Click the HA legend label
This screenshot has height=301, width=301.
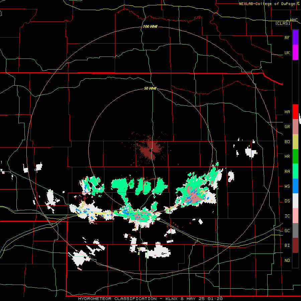point(287,112)
